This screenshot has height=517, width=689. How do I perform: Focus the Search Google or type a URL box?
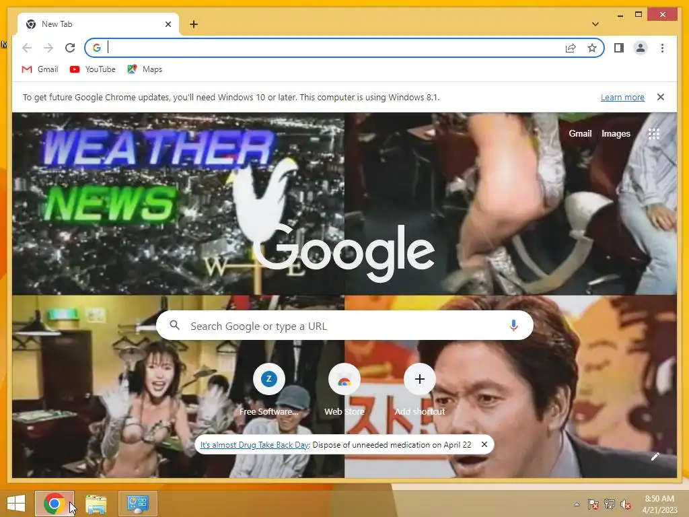tap(344, 326)
